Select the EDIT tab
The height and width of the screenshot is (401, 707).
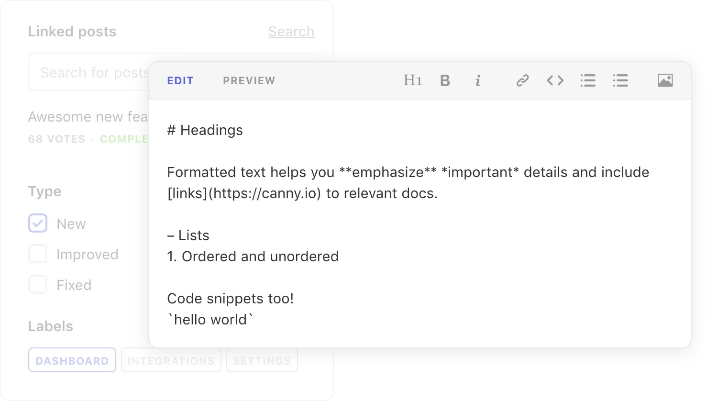[x=180, y=80]
